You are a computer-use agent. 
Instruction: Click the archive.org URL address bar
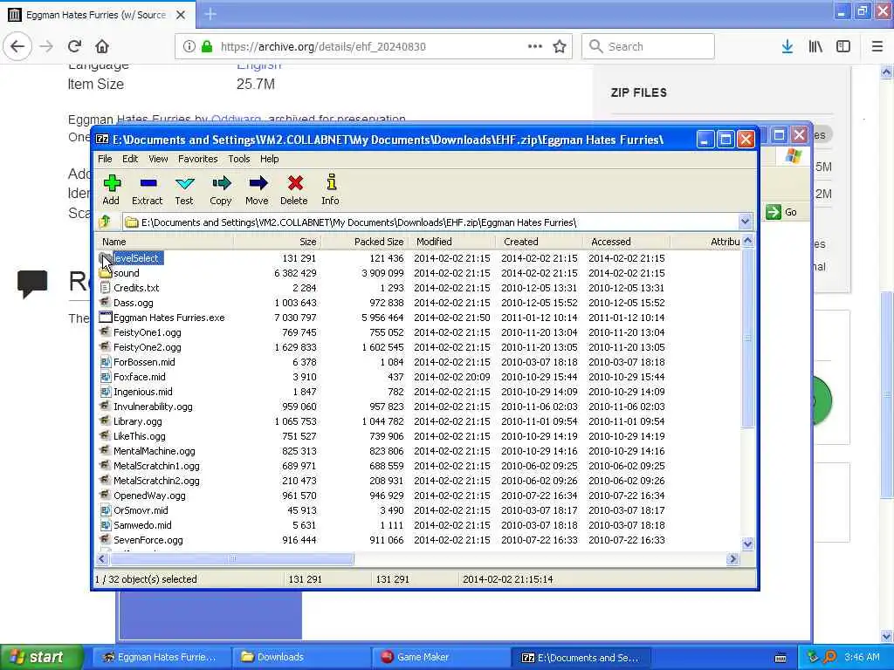click(374, 47)
